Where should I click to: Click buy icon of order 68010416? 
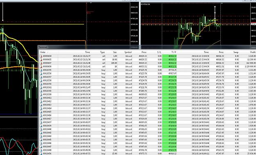(x=41, y=115)
